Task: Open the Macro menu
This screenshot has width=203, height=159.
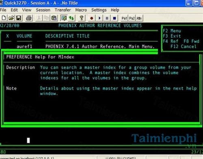Action: tap(81, 10)
